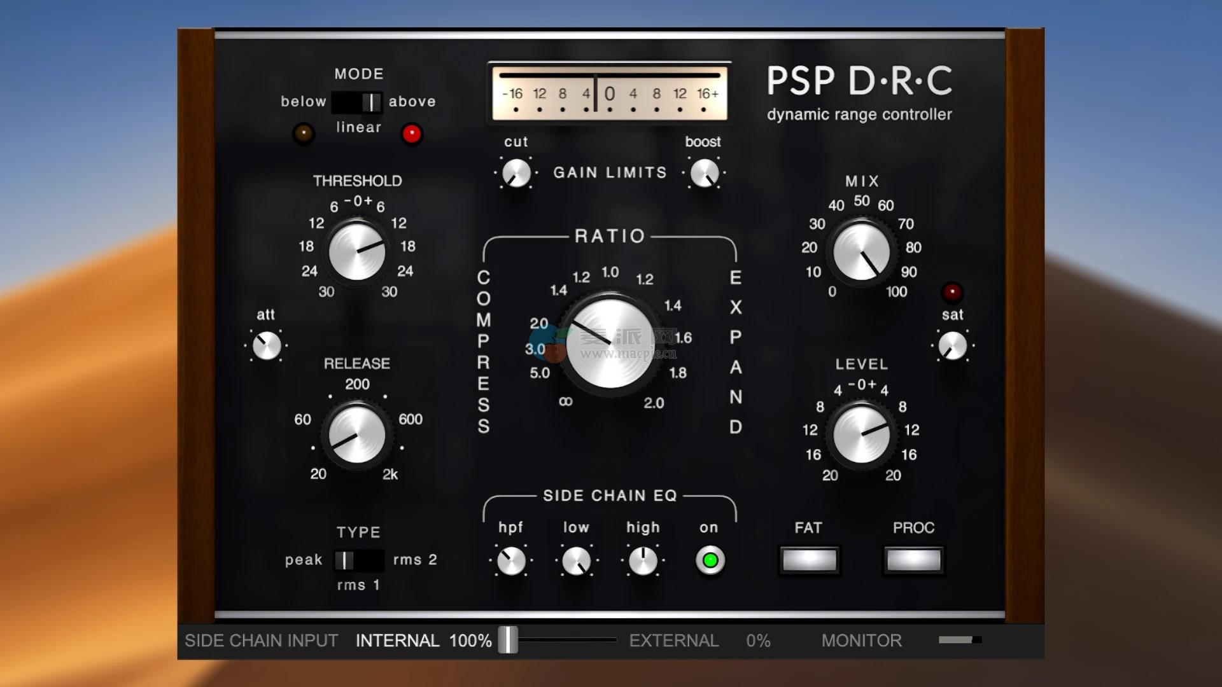Click the amber below-mode LED

pyautogui.click(x=304, y=134)
